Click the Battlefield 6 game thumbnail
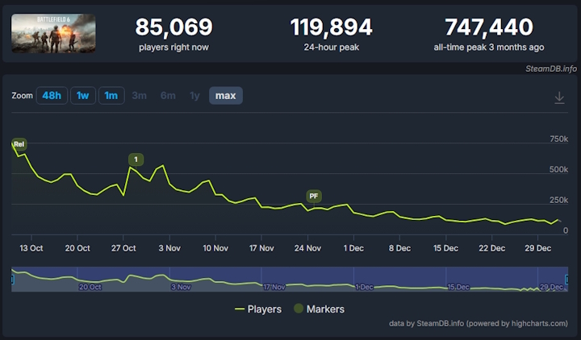The image size is (581, 340). coord(53,33)
